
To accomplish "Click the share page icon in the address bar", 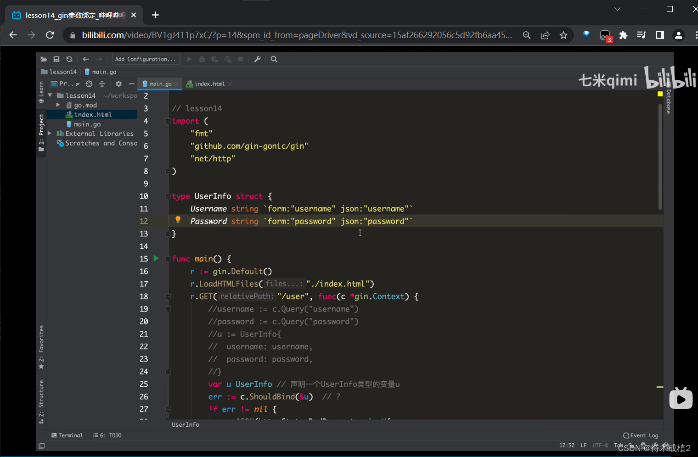I will 545,35.
